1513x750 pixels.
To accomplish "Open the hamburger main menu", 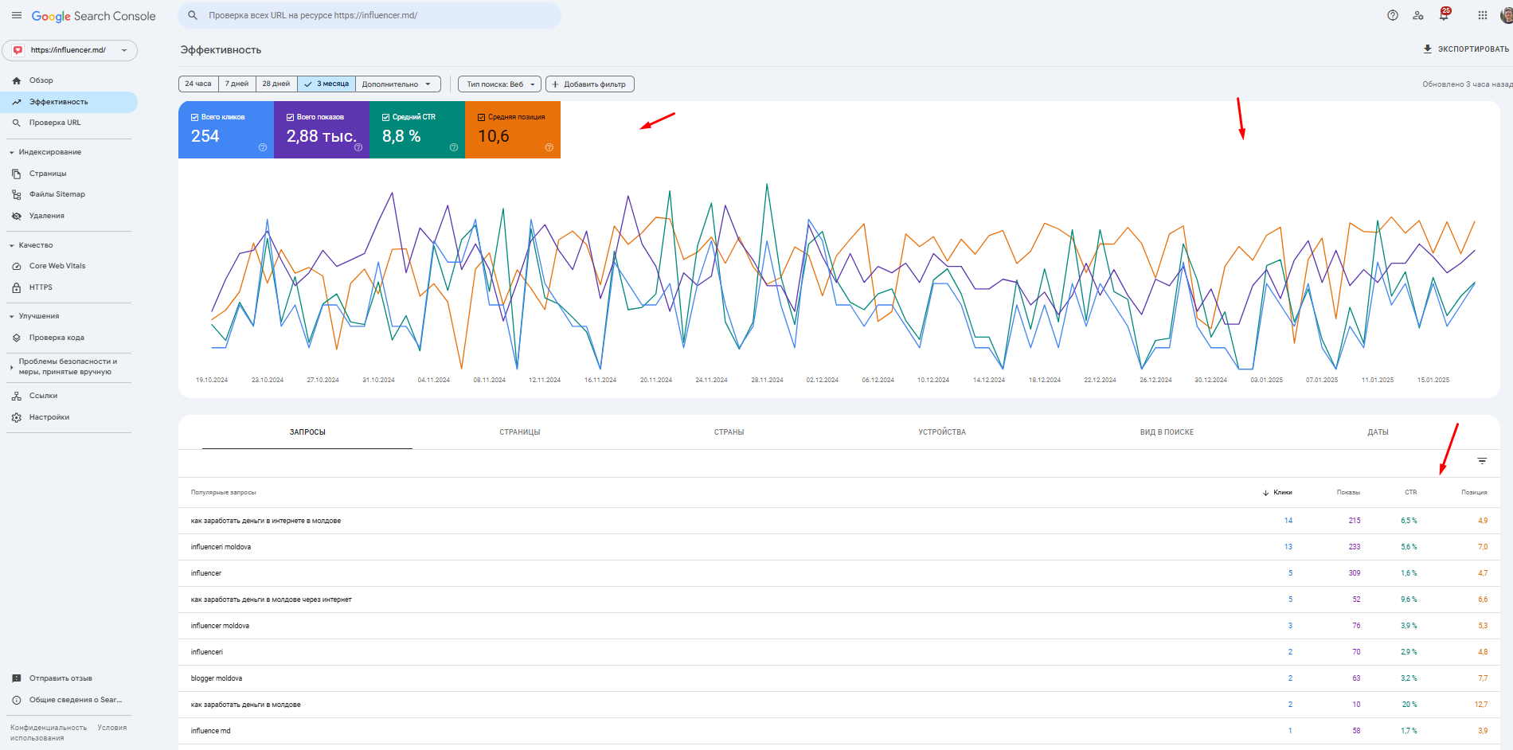I will click(16, 16).
